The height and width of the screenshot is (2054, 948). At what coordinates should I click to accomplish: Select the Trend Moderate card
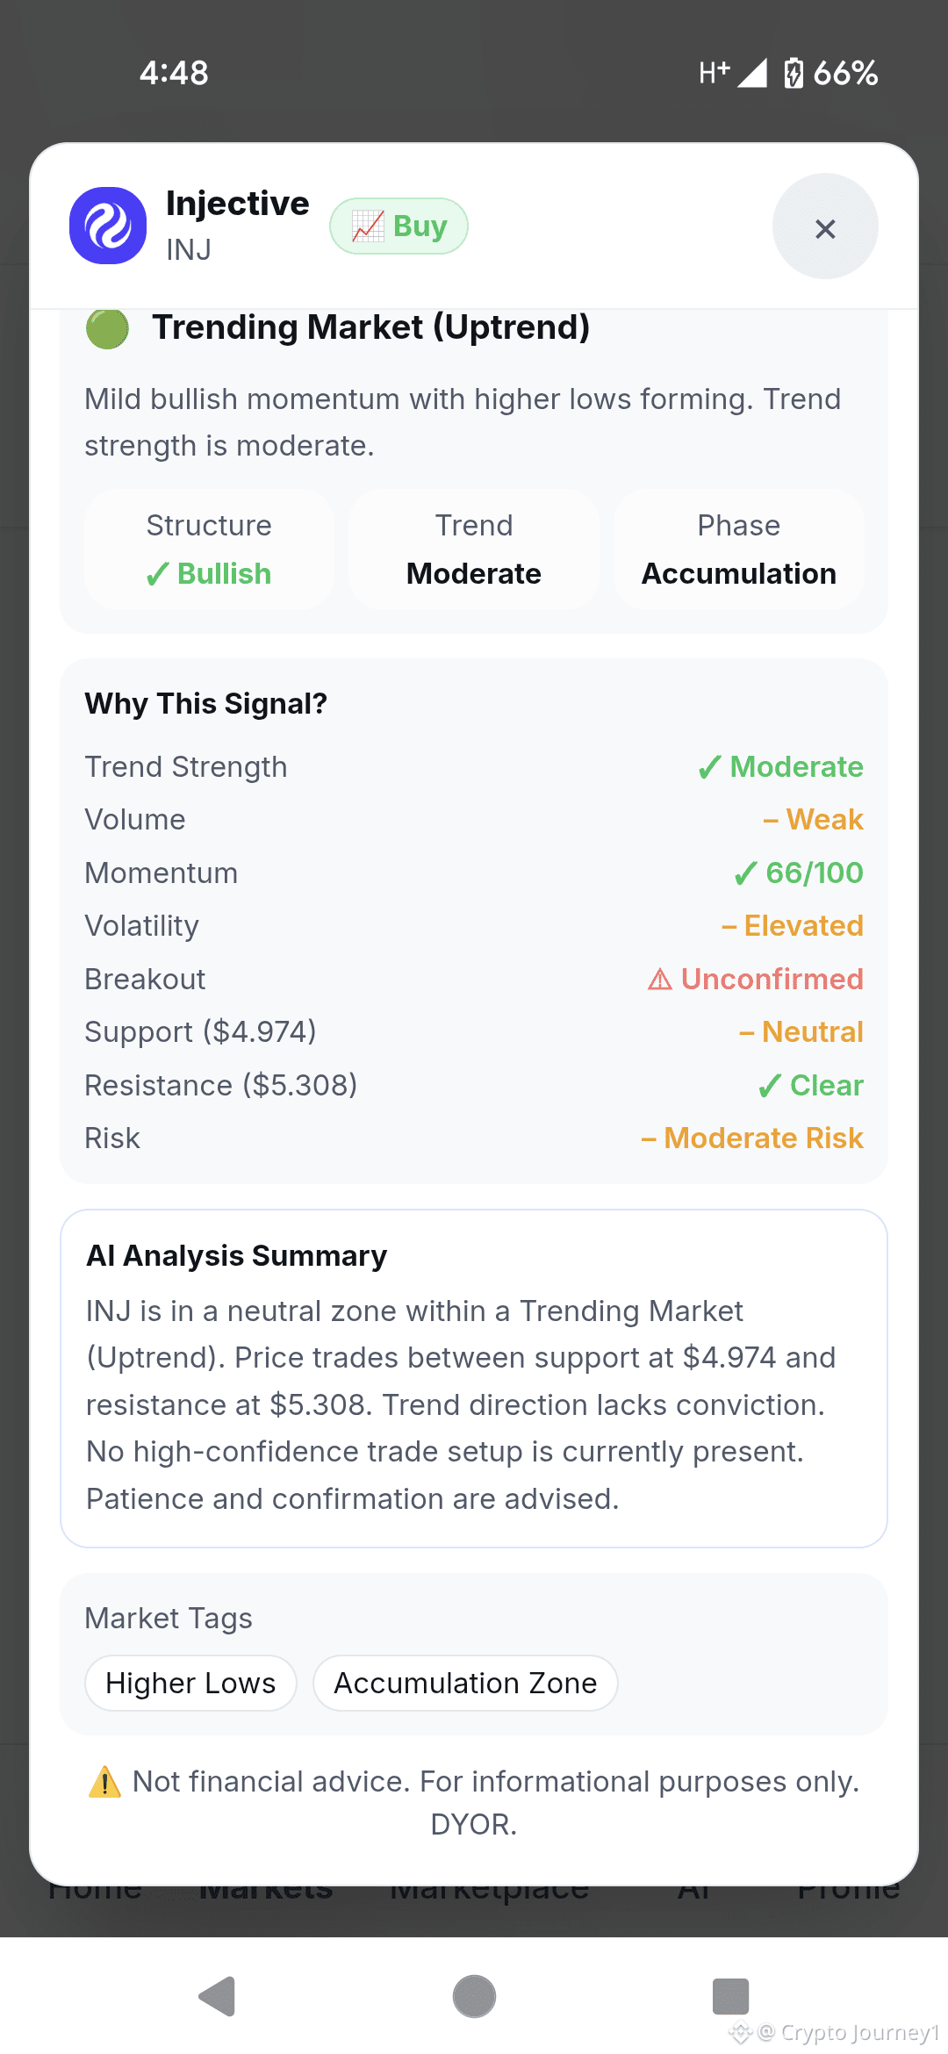(x=474, y=549)
